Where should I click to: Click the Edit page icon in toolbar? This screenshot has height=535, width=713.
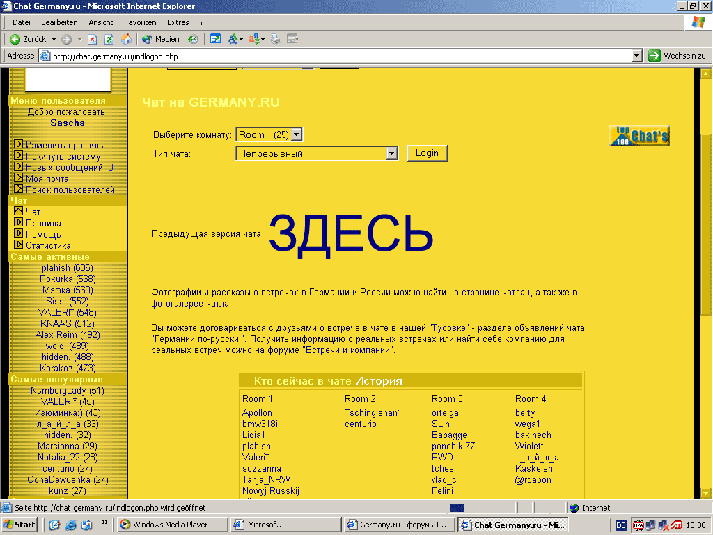[292, 39]
